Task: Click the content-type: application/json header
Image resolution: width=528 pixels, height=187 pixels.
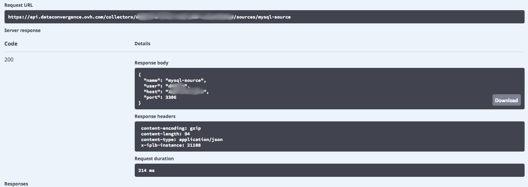Action: [x=182, y=139]
